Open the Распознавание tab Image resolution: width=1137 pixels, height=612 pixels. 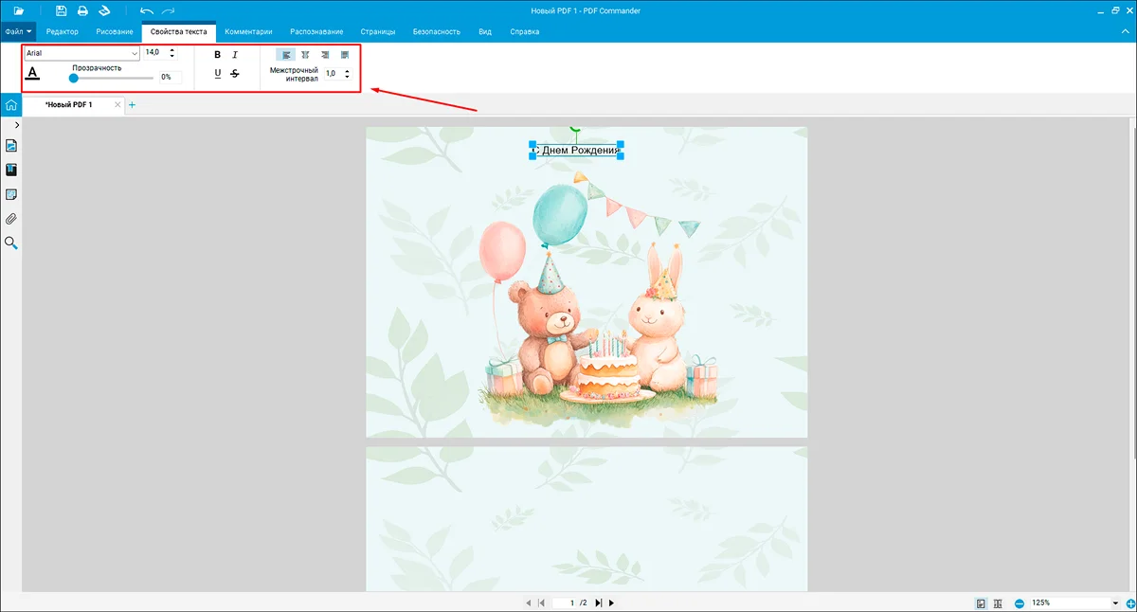316,32
